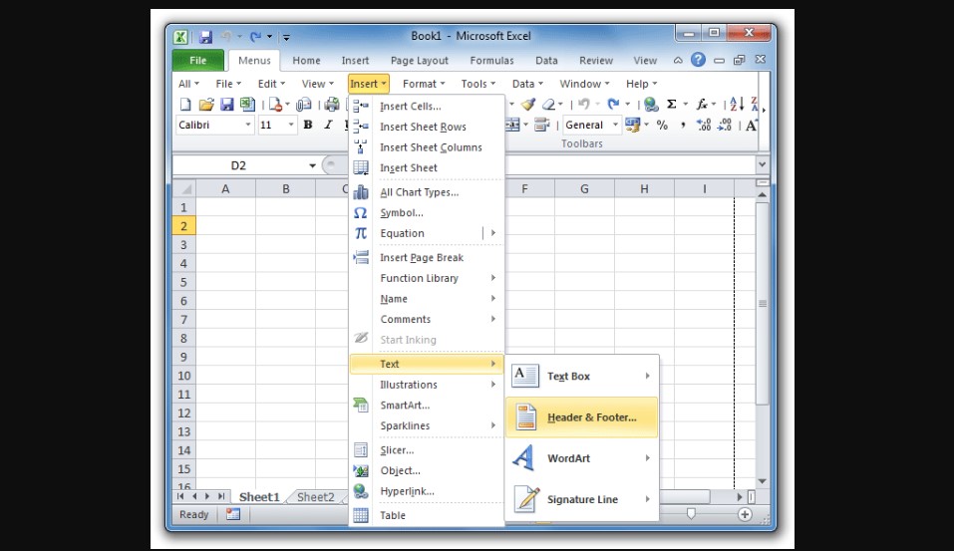Expand the formula bar

click(762, 164)
